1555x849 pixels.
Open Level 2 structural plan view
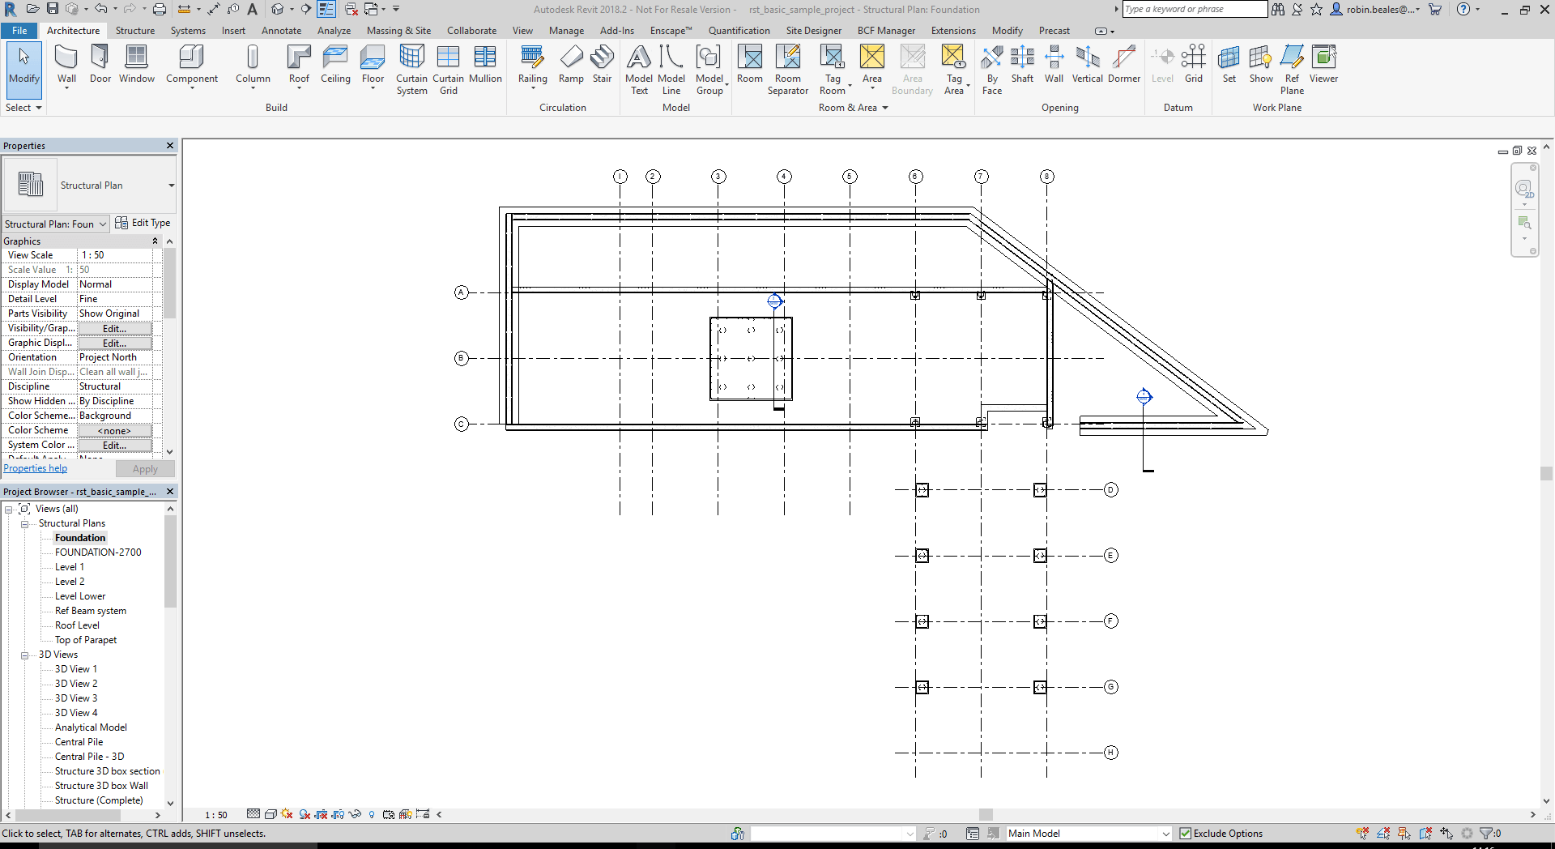70,582
